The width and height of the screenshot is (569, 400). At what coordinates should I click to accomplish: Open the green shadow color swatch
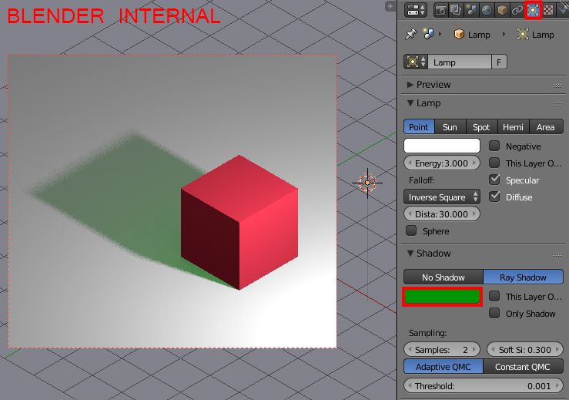pyautogui.click(x=442, y=297)
